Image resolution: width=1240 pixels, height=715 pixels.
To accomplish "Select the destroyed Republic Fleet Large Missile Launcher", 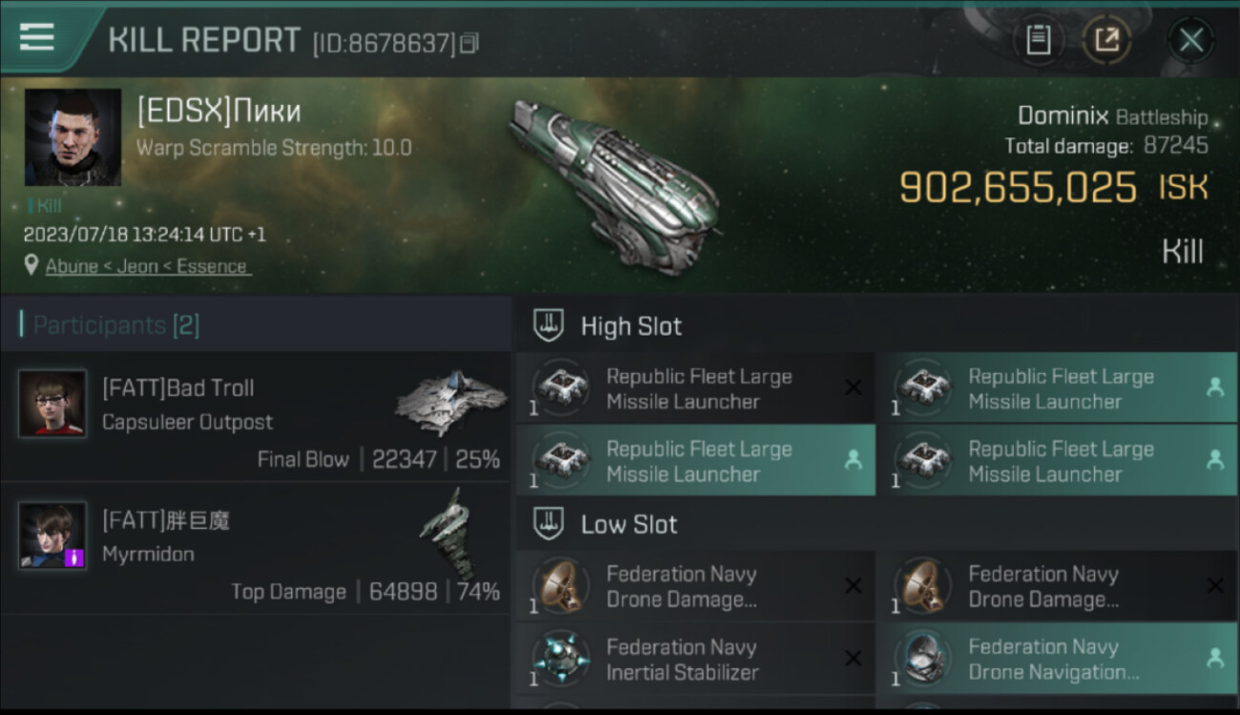I will point(695,389).
